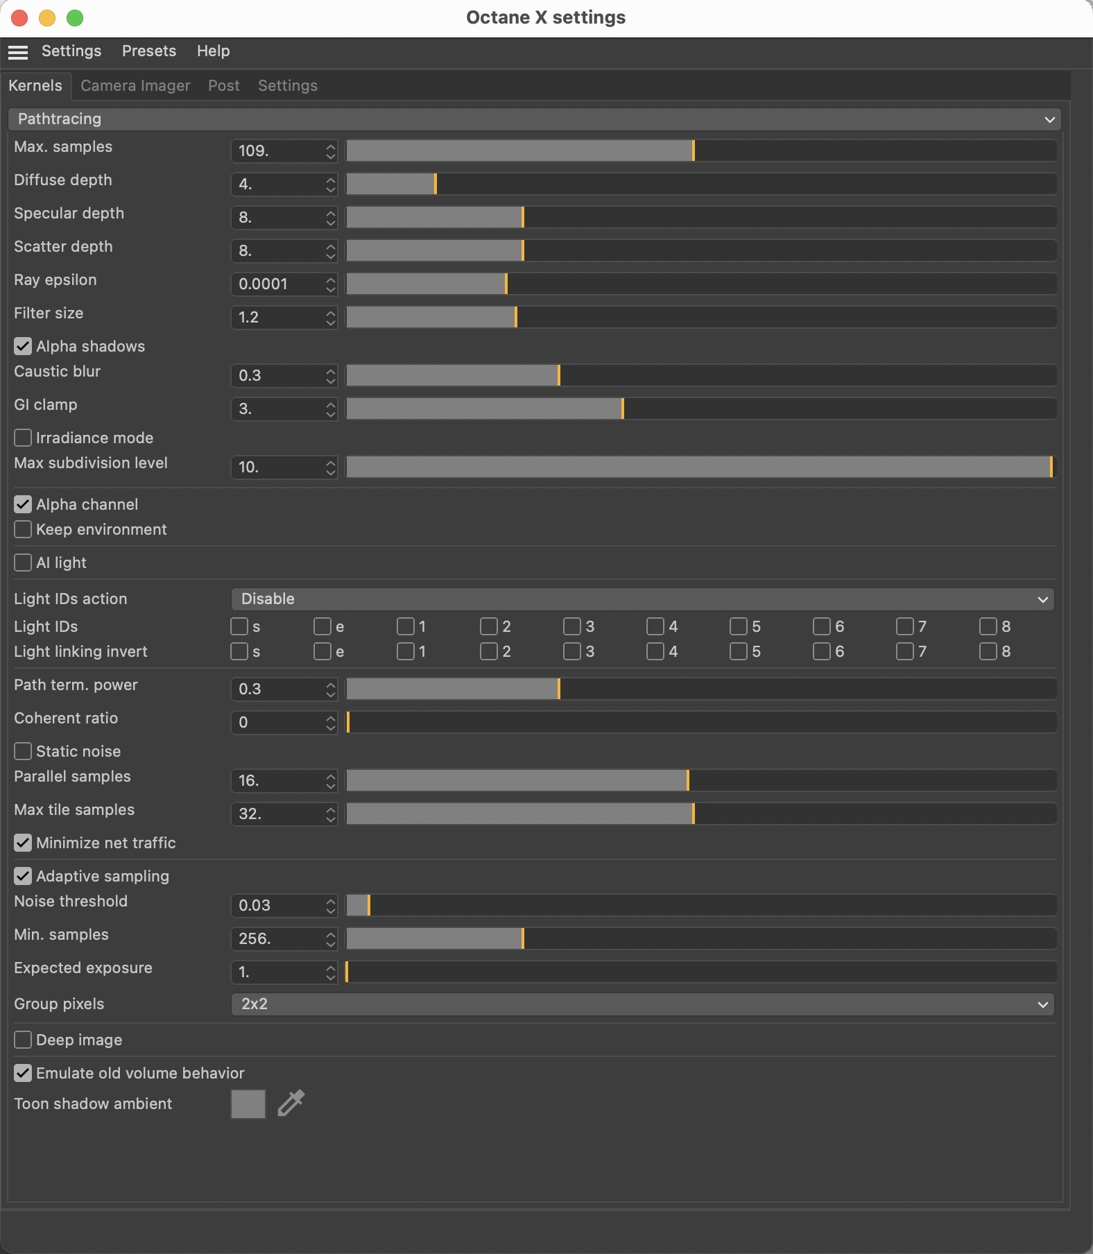The image size is (1093, 1254).
Task: Click the Max tile samples stepper arrows
Action: click(x=331, y=814)
